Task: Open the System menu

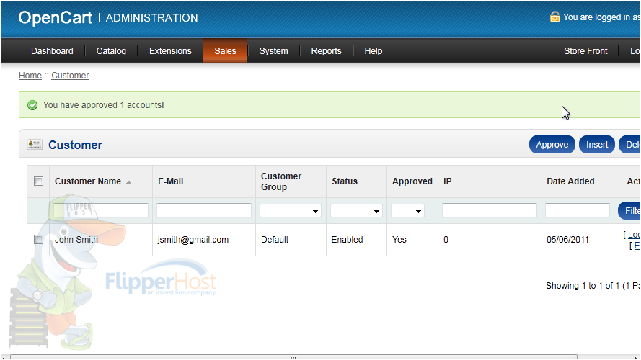Action: tap(273, 51)
